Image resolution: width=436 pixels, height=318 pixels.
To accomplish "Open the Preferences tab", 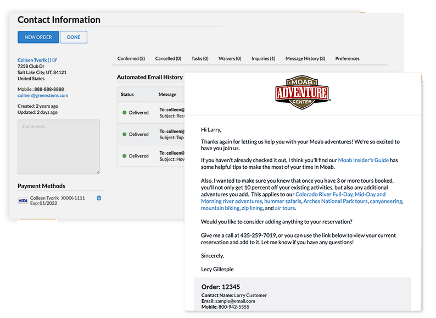I will point(347,58).
